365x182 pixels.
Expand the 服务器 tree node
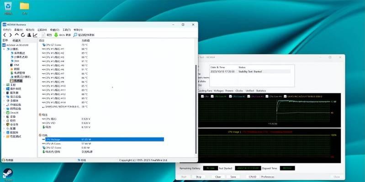(4, 93)
